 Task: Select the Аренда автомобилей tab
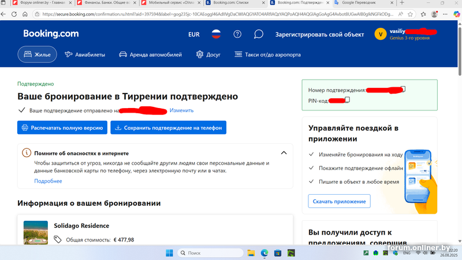click(x=150, y=54)
